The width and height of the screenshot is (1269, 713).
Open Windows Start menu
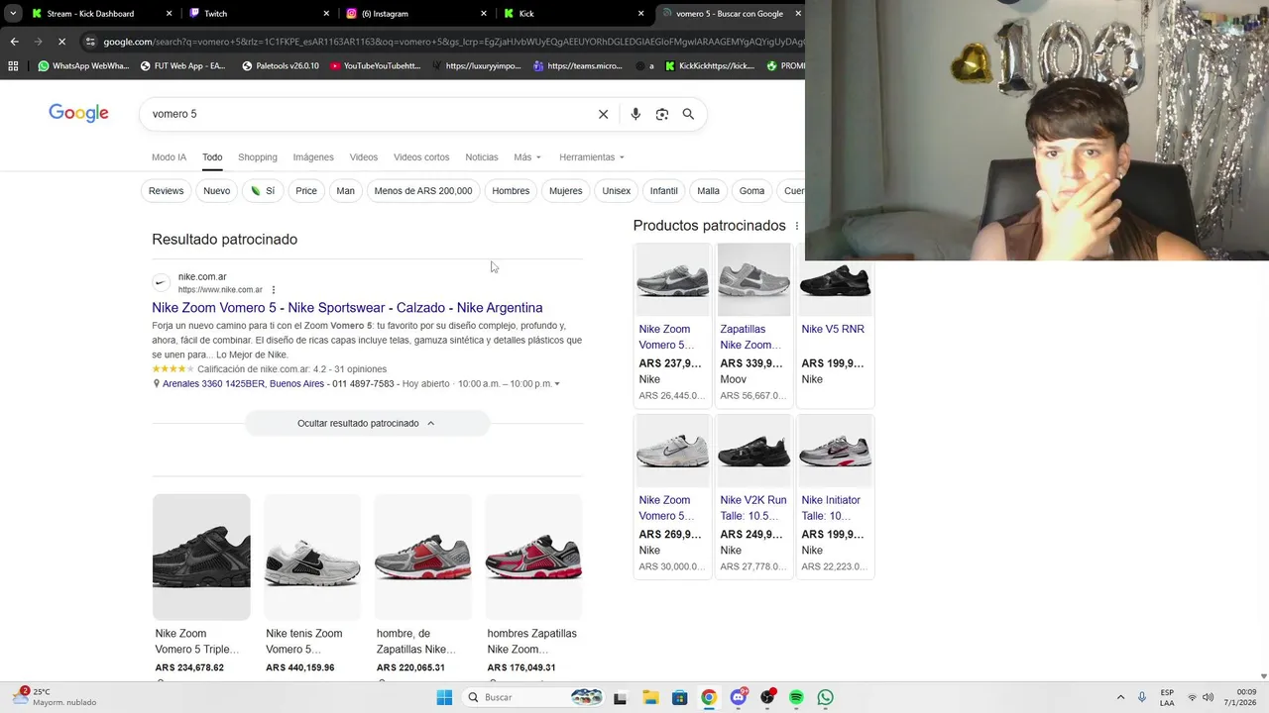(x=444, y=697)
